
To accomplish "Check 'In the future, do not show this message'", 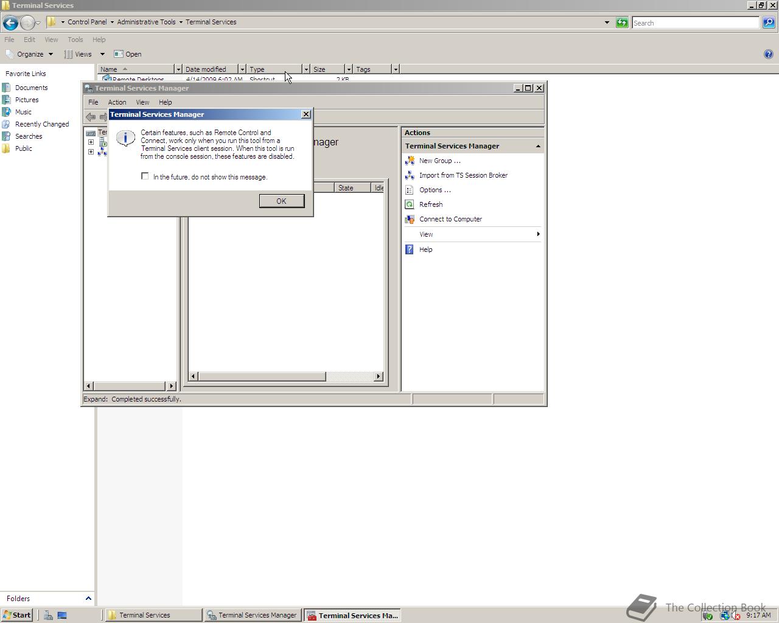I will (x=145, y=176).
